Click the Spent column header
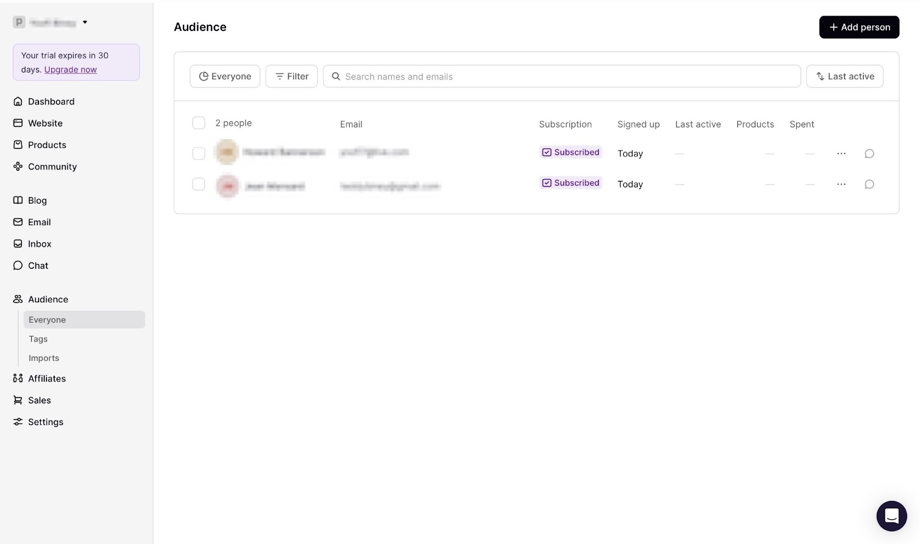Screen dimensions: 920x544 coord(802,124)
